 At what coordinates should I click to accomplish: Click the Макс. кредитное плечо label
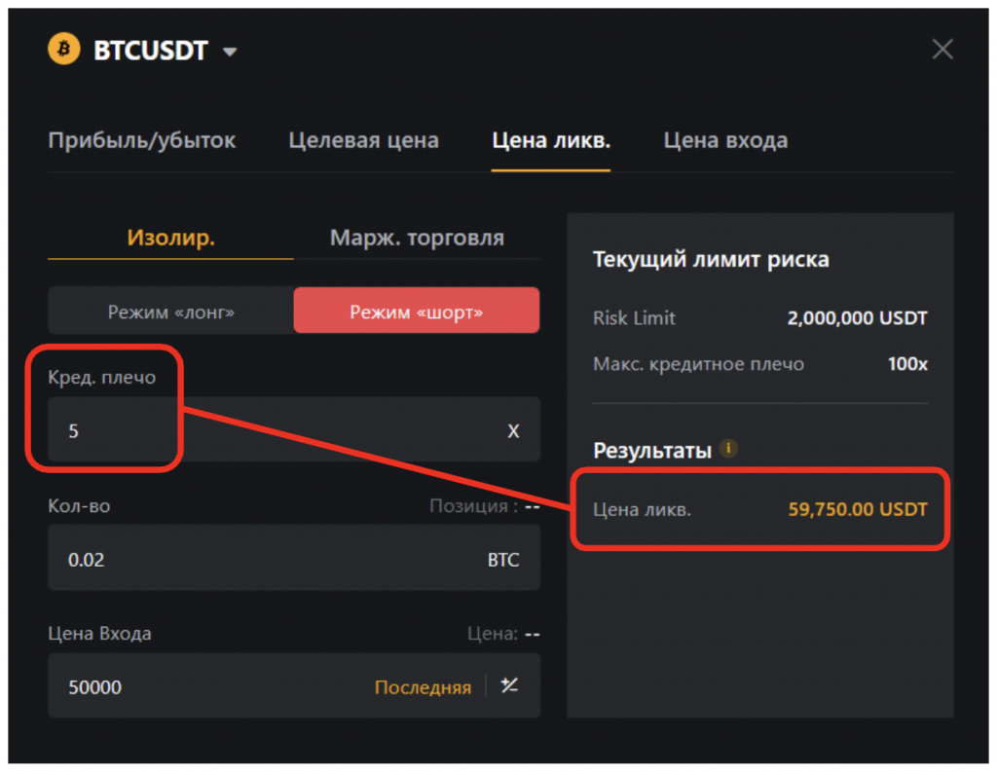(x=698, y=364)
